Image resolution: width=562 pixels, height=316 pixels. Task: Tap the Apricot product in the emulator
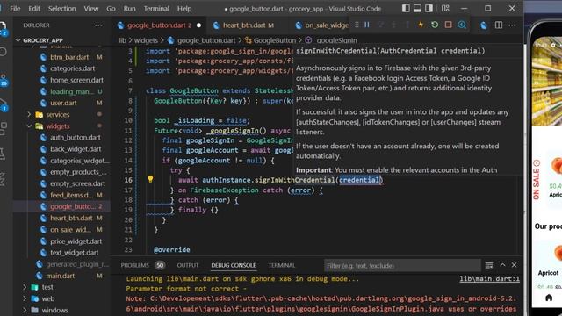548,273
